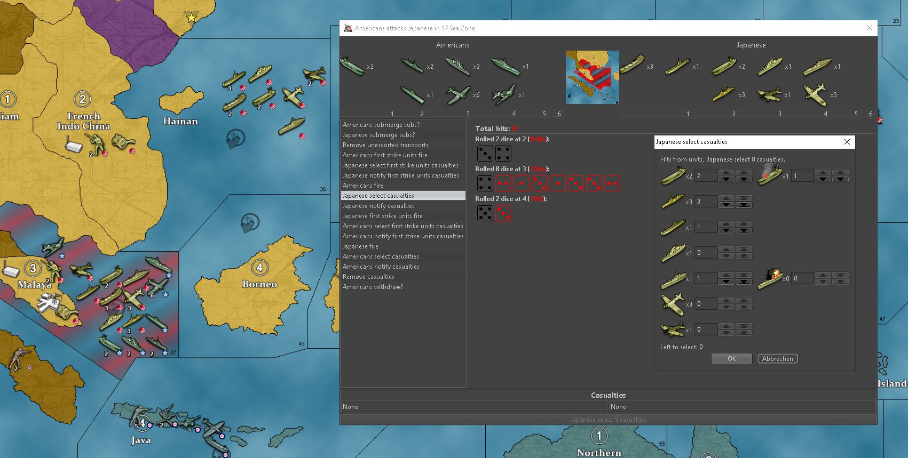Click the destroyer casualty count field showing 3
The image size is (908, 458).
pos(706,202)
